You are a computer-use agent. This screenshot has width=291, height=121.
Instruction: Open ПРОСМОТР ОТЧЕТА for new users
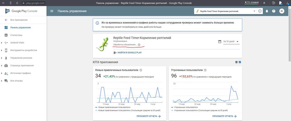pyautogui.click(x=148, y=116)
